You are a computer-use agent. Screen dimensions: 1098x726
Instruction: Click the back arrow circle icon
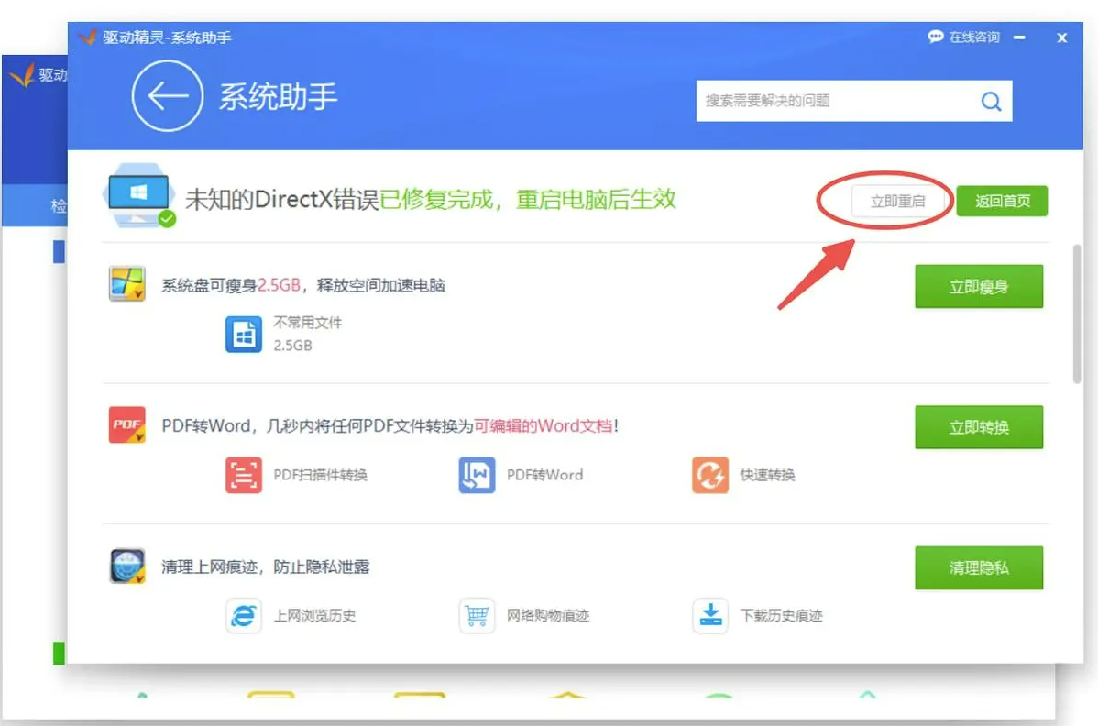coord(167,96)
